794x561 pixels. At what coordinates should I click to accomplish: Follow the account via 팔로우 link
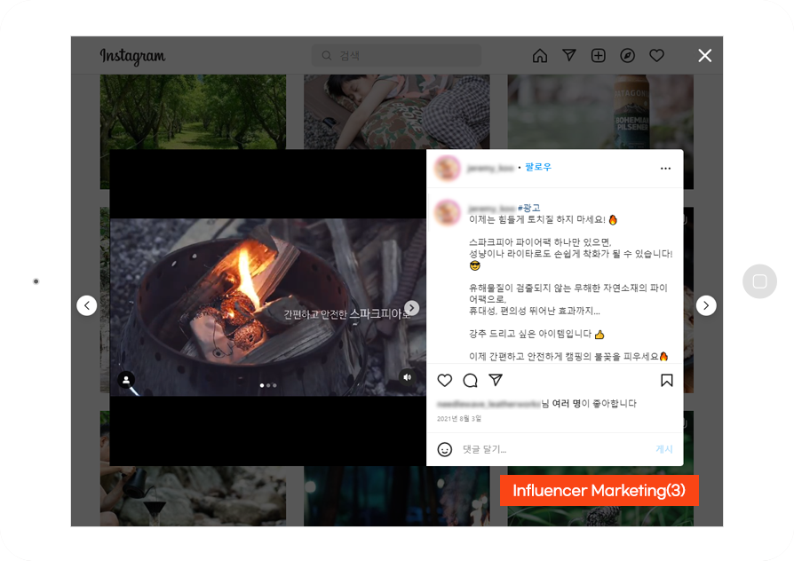pyautogui.click(x=538, y=167)
